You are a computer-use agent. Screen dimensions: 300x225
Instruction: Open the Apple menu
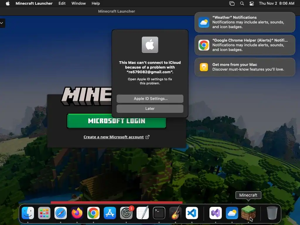tap(8, 3)
